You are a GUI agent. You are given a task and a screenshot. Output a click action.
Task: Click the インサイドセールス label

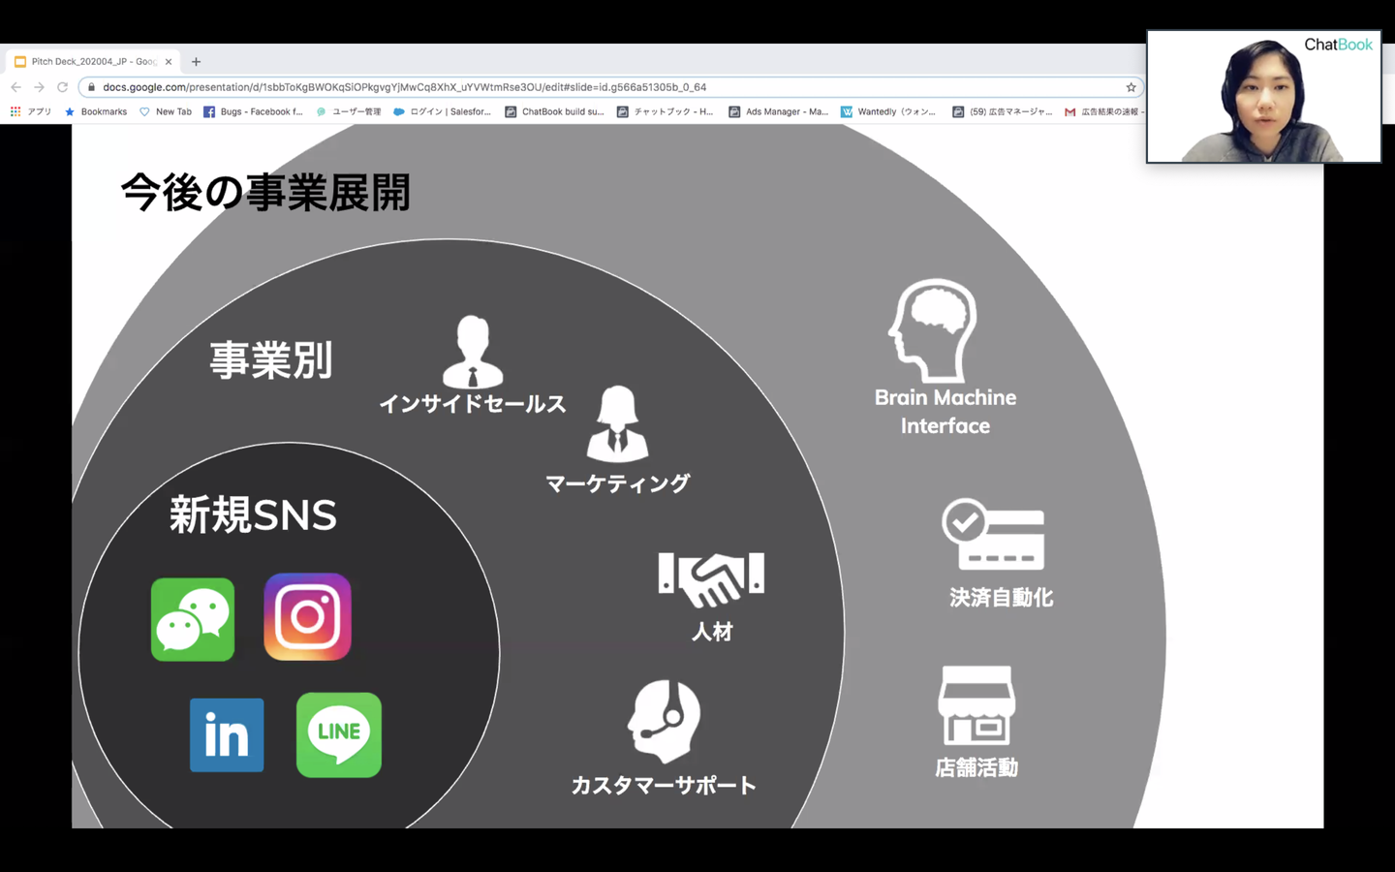point(473,404)
